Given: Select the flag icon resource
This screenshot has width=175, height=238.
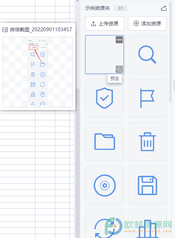Looking at the screenshot, I should tap(147, 98).
